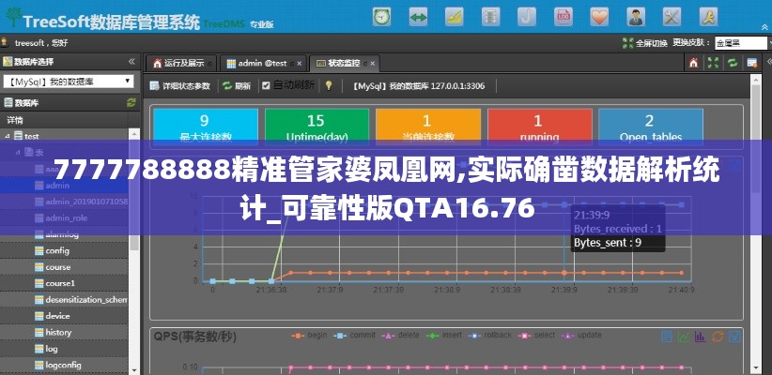The width and height of the screenshot is (772, 375).
Task: Click the green fullscreen expand icon in tab bar
Action: 713,63
